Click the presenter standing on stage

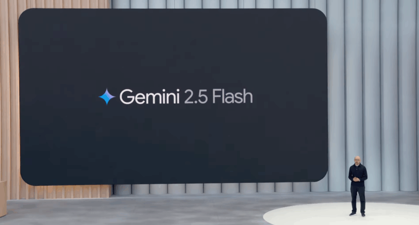tap(358, 186)
